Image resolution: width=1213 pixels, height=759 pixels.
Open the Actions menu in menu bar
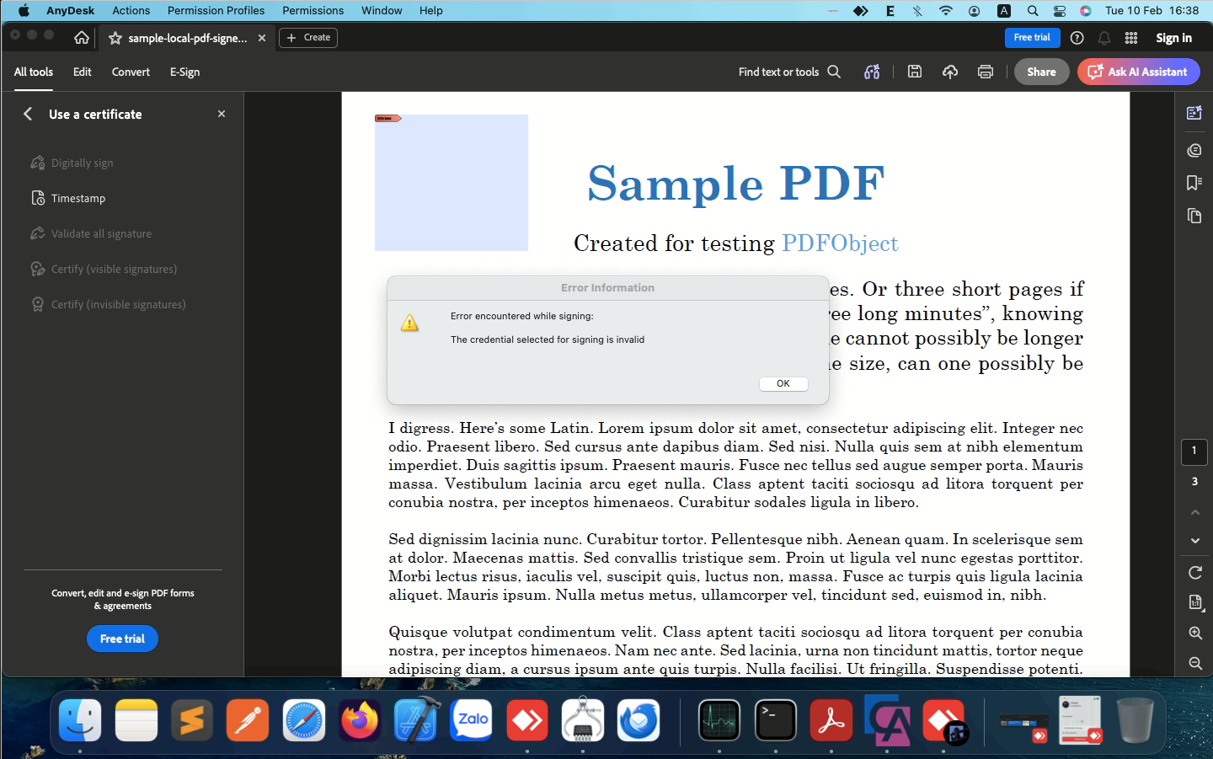point(131,11)
